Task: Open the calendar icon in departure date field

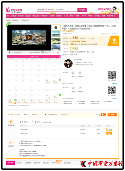Action: point(28,114)
